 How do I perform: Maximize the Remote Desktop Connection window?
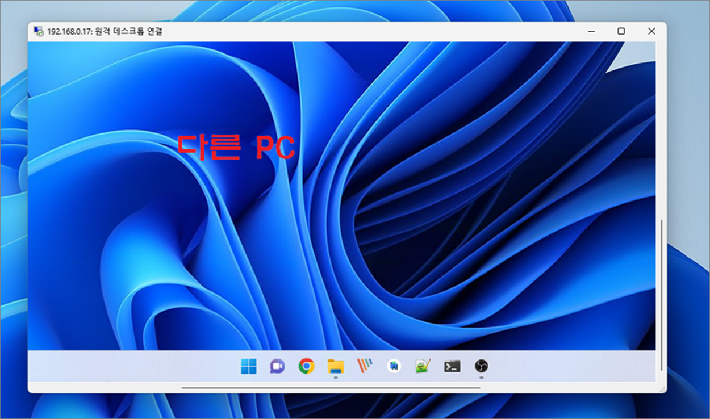click(621, 31)
